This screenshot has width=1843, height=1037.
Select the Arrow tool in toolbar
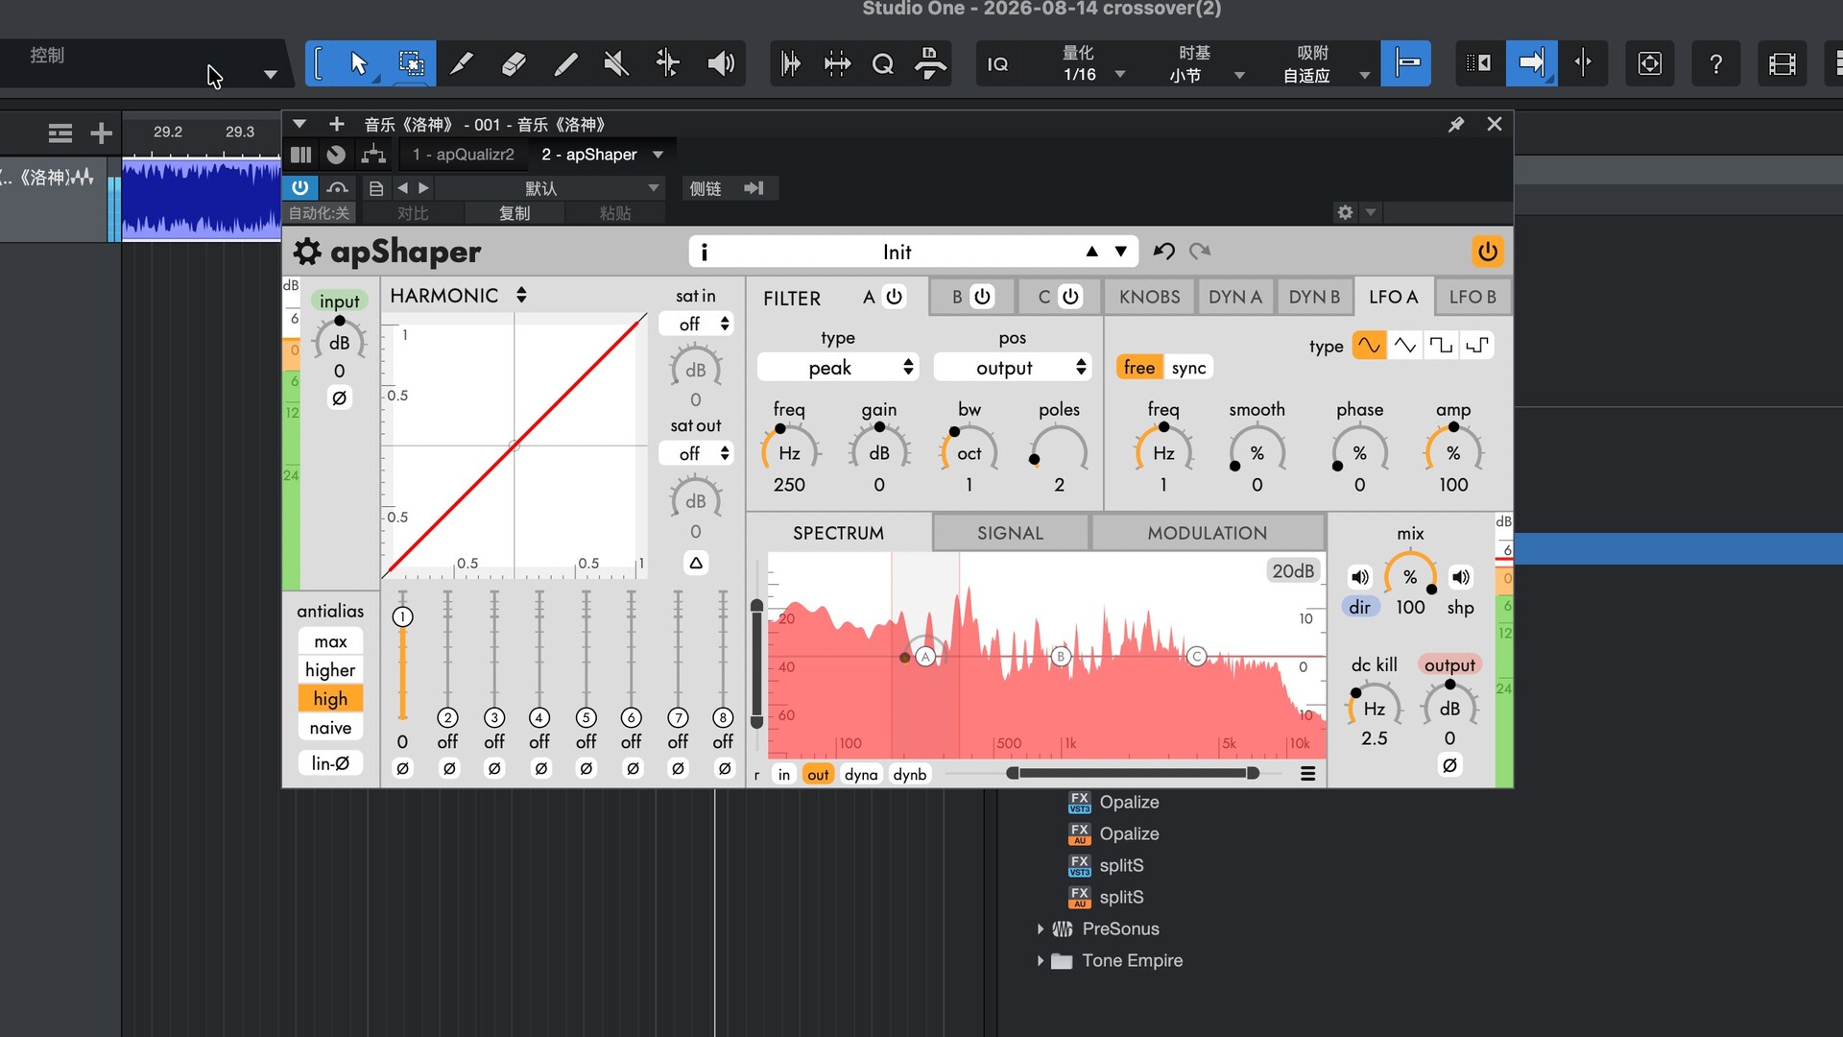359,63
